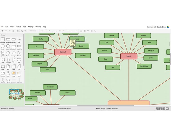Click the Print toolbar icon
This screenshot has height=136, width=171.
pyautogui.click(x=2, y=31)
